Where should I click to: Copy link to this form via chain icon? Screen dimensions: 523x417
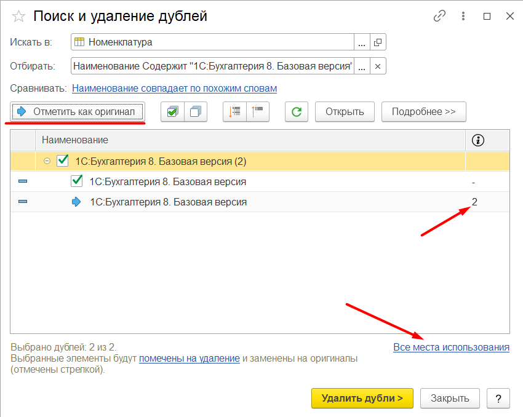439,15
